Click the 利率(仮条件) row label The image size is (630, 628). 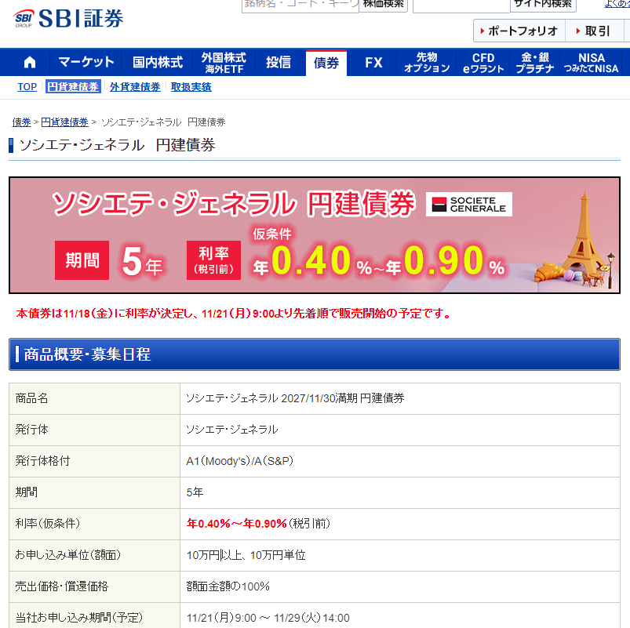click(x=48, y=524)
